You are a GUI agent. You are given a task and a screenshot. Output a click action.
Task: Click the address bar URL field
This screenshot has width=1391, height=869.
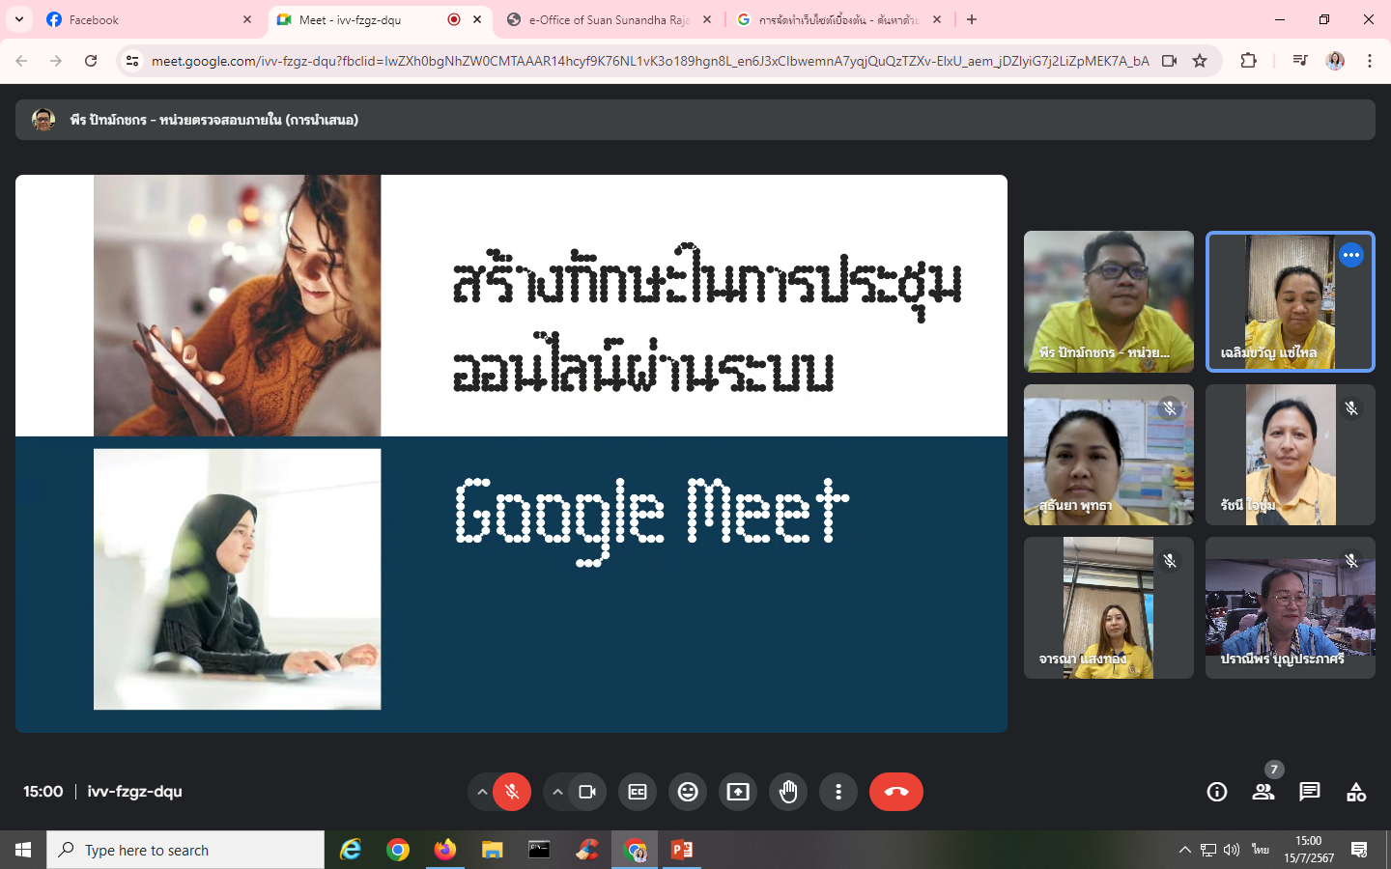[x=649, y=61]
